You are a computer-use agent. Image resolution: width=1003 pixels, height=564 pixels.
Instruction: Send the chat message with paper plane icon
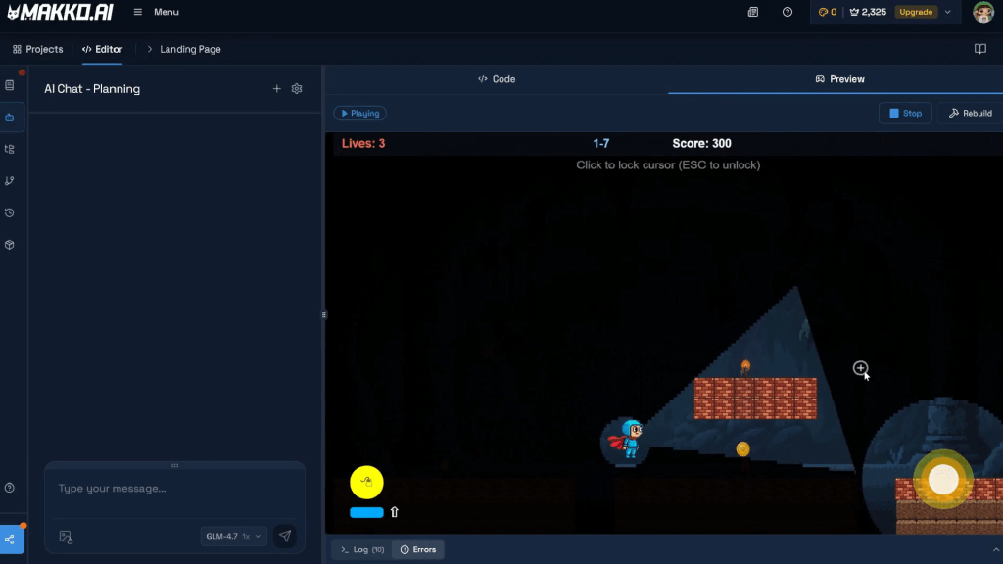pos(285,536)
